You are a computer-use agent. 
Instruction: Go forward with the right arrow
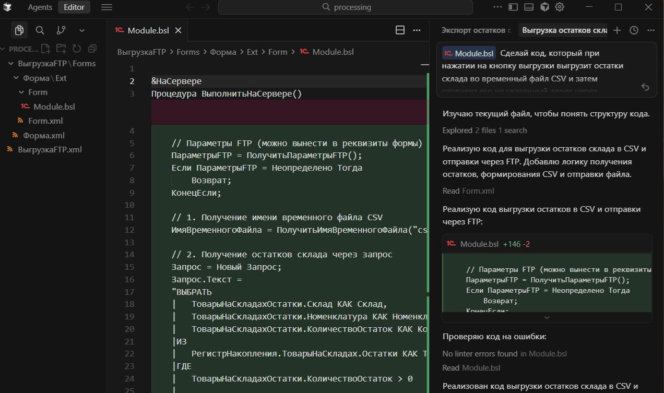[206, 7]
